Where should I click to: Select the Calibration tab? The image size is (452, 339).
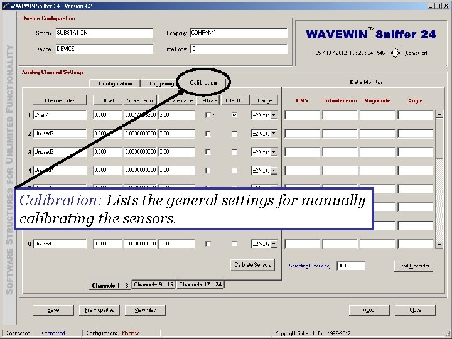203,83
